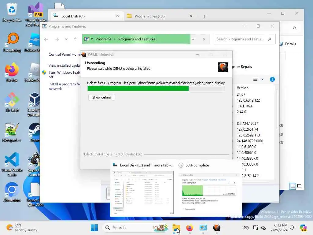313x235 pixels.
Task: Click the QEMU uninstall progress bar
Action: [x=156, y=88]
